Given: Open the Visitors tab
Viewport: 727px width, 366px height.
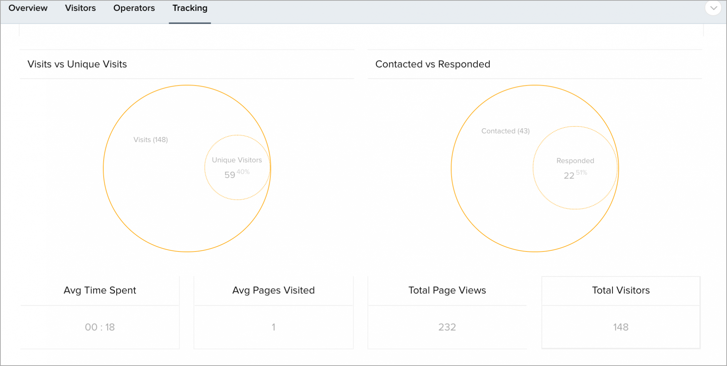Looking at the screenshot, I should [x=80, y=8].
